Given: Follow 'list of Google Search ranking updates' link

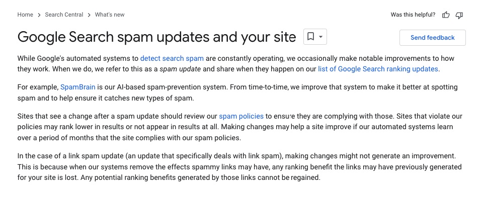Looking at the screenshot, I should [x=378, y=69].
